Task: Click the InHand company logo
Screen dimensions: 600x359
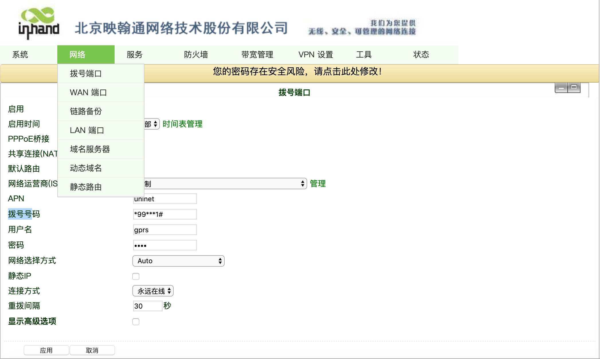Action: pos(39,23)
